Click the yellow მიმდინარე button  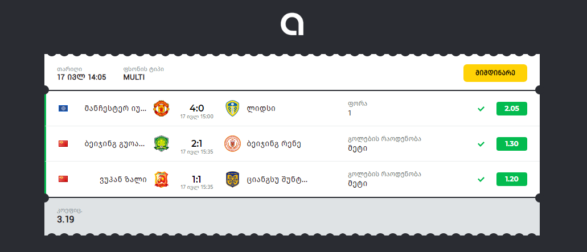(495, 73)
